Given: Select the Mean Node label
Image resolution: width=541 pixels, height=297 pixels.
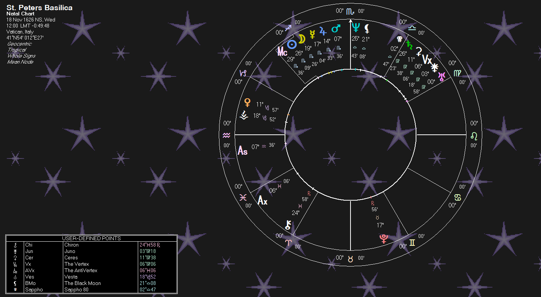Looking at the screenshot, I should click(x=20, y=62).
